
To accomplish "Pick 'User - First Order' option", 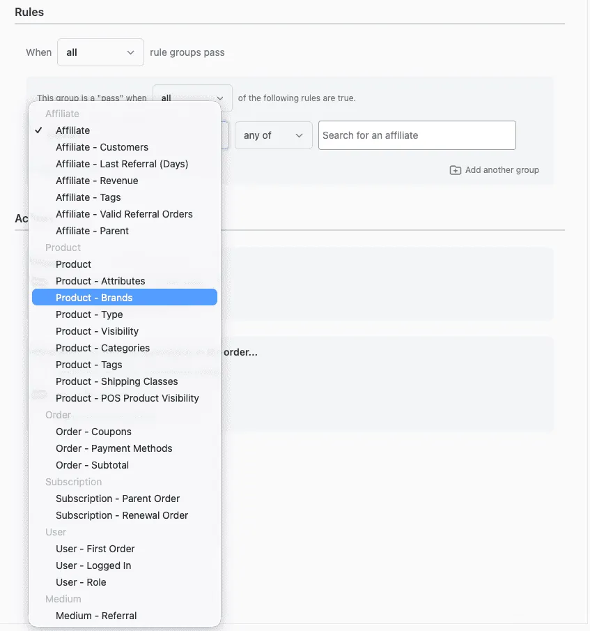I will click(125, 549).
